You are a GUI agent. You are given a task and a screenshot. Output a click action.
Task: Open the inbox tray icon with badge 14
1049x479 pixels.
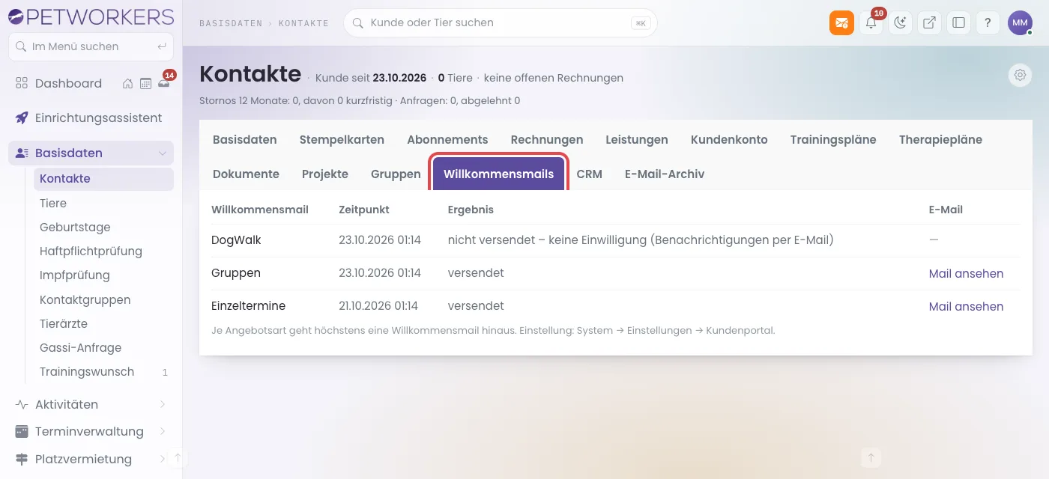[163, 83]
